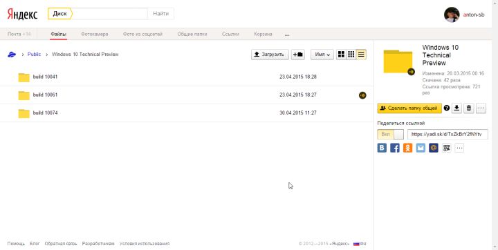
Task: Create a new folder with plus-folder icon
Action: (298, 55)
